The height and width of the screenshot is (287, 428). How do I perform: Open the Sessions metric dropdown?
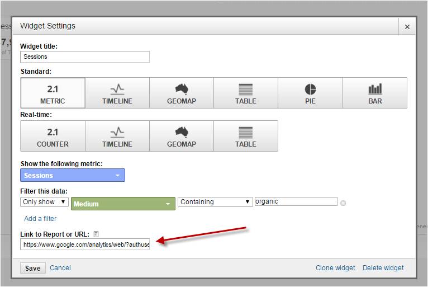(x=73, y=176)
